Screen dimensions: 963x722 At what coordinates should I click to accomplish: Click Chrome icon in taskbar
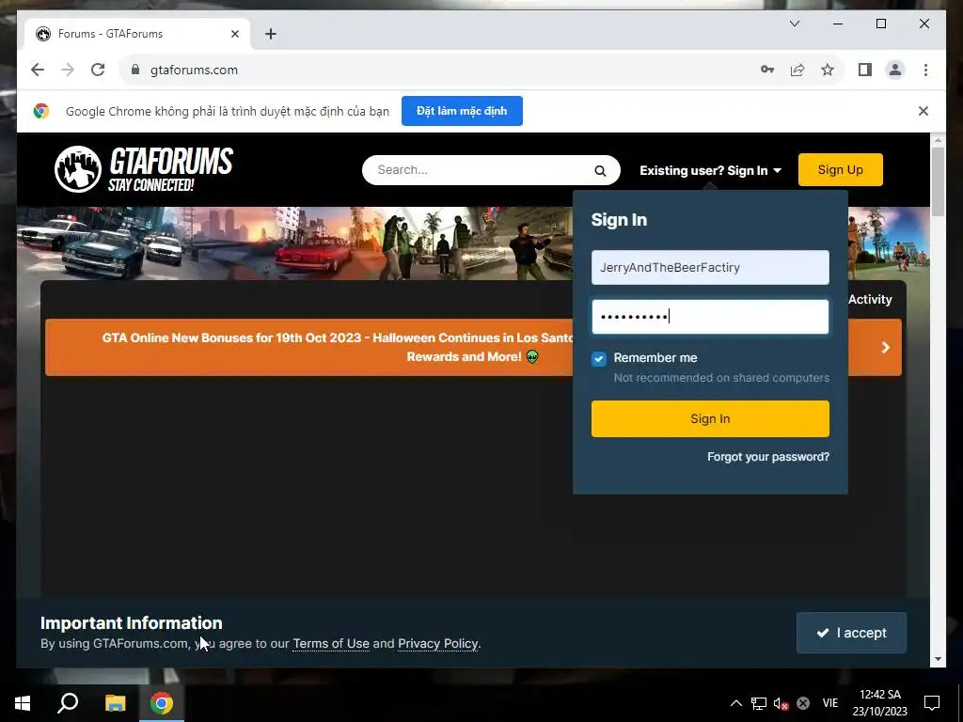[x=162, y=703]
